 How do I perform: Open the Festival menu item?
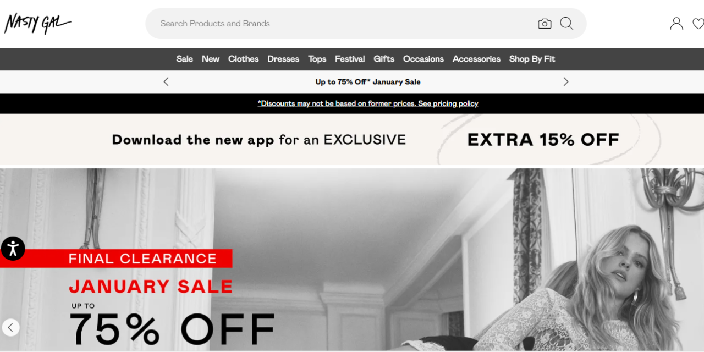pyautogui.click(x=350, y=59)
